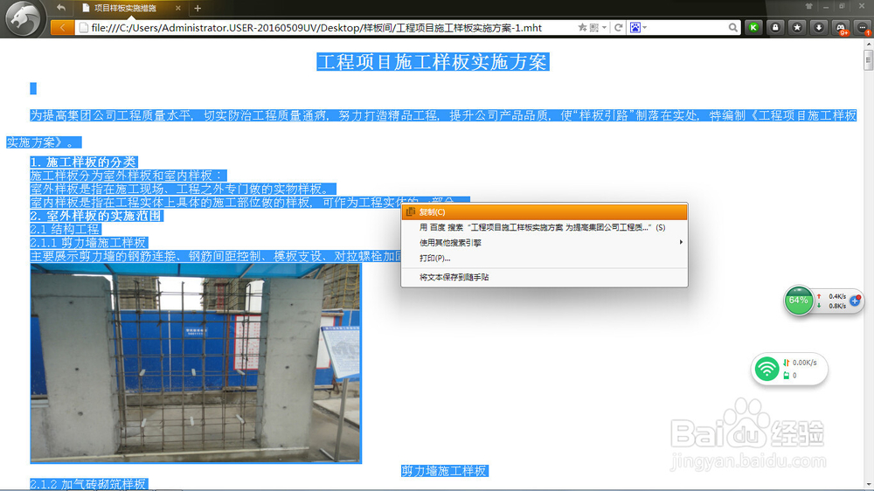Switch to the 项目样板实施措施 tab
The image size is (874, 491).
(x=125, y=8)
